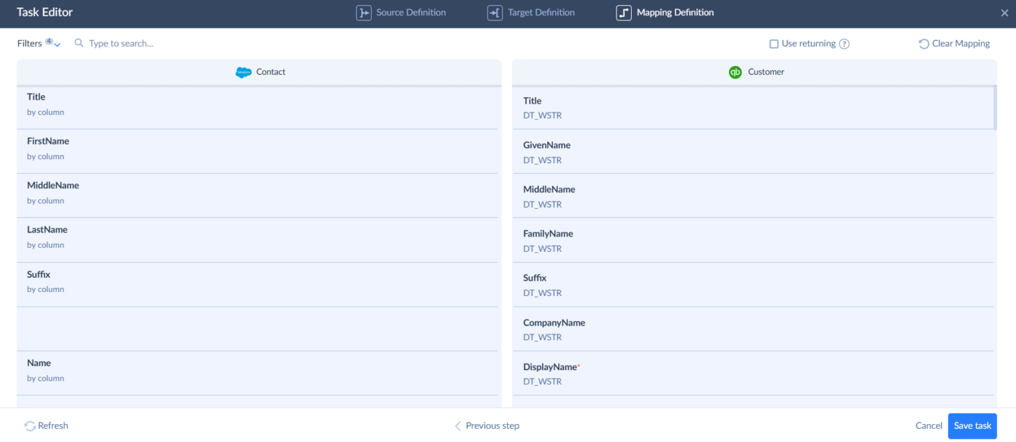
Task: Click Refresh at the bottom left
Action: tap(46, 425)
